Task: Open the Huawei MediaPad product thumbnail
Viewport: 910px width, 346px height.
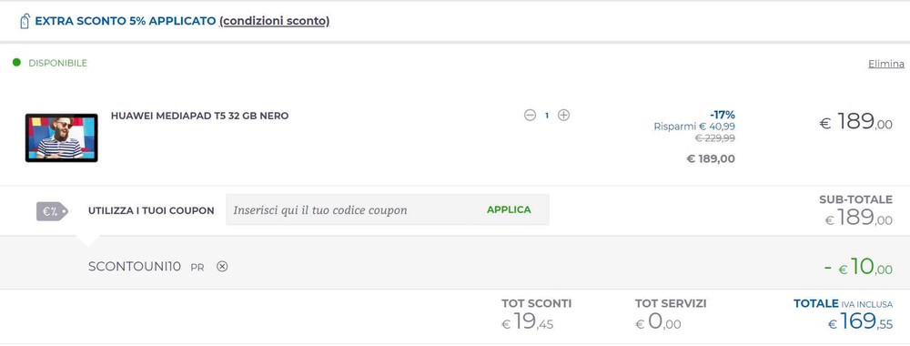Action: pos(62,138)
